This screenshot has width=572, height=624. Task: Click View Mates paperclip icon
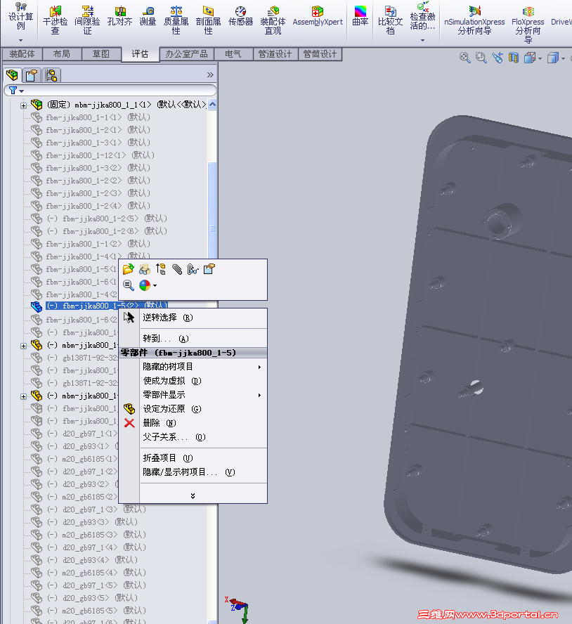click(x=177, y=269)
